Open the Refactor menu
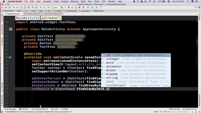Image resolution: width=201 pixels, height=113 pixels. point(74,1)
